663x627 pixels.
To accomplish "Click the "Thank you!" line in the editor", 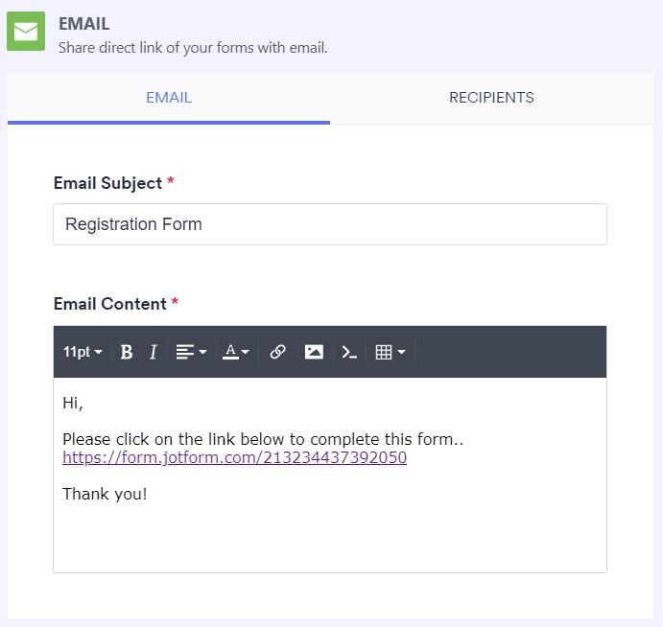I will [105, 495].
